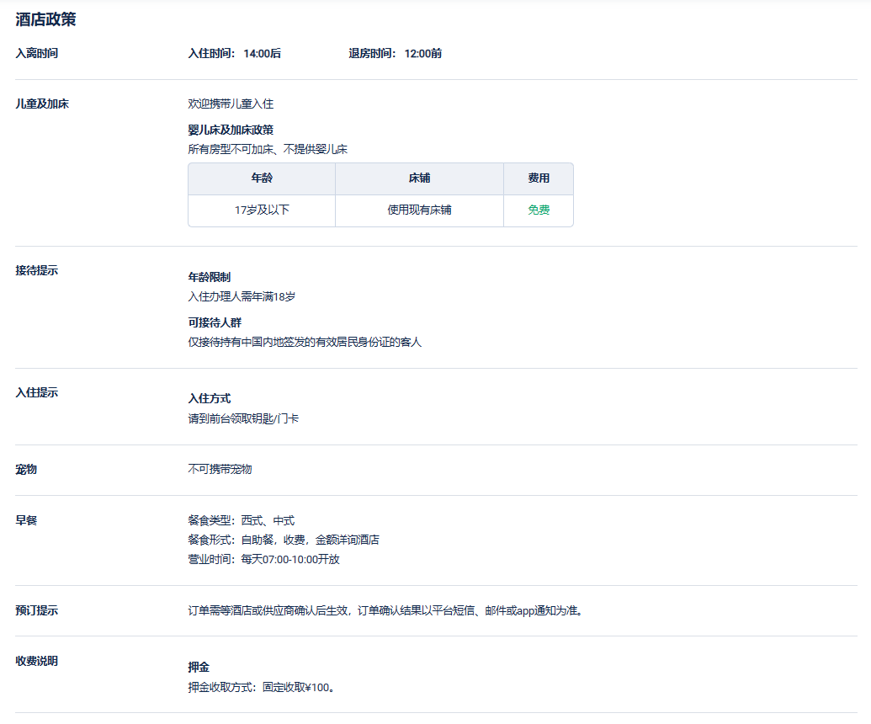The height and width of the screenshot is (724, 871).
Task: Click the green 免费 fee text
Action: tap(539, 210)
